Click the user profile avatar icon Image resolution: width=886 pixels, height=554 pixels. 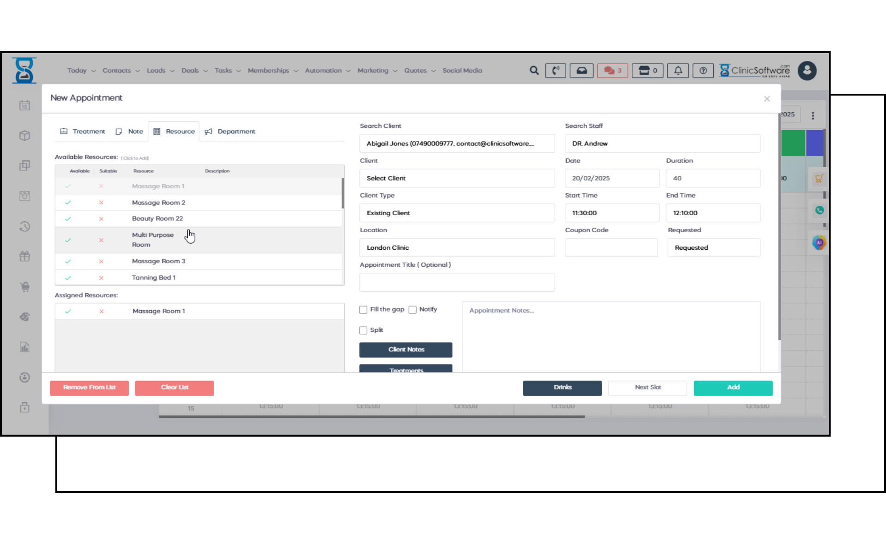pos(807,71)
